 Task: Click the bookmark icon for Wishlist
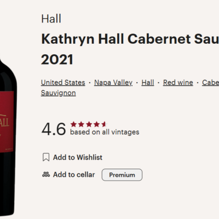pos(46,157)
